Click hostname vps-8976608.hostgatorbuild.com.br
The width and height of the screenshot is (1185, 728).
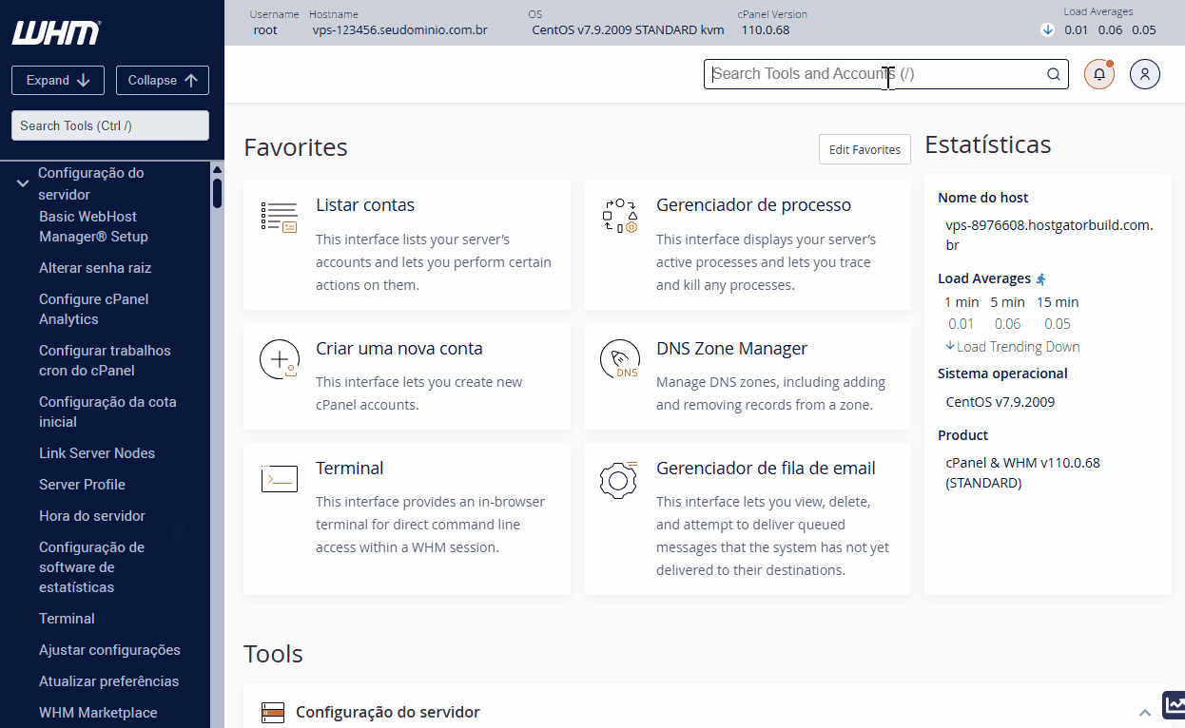click(x=1049, y=235)
